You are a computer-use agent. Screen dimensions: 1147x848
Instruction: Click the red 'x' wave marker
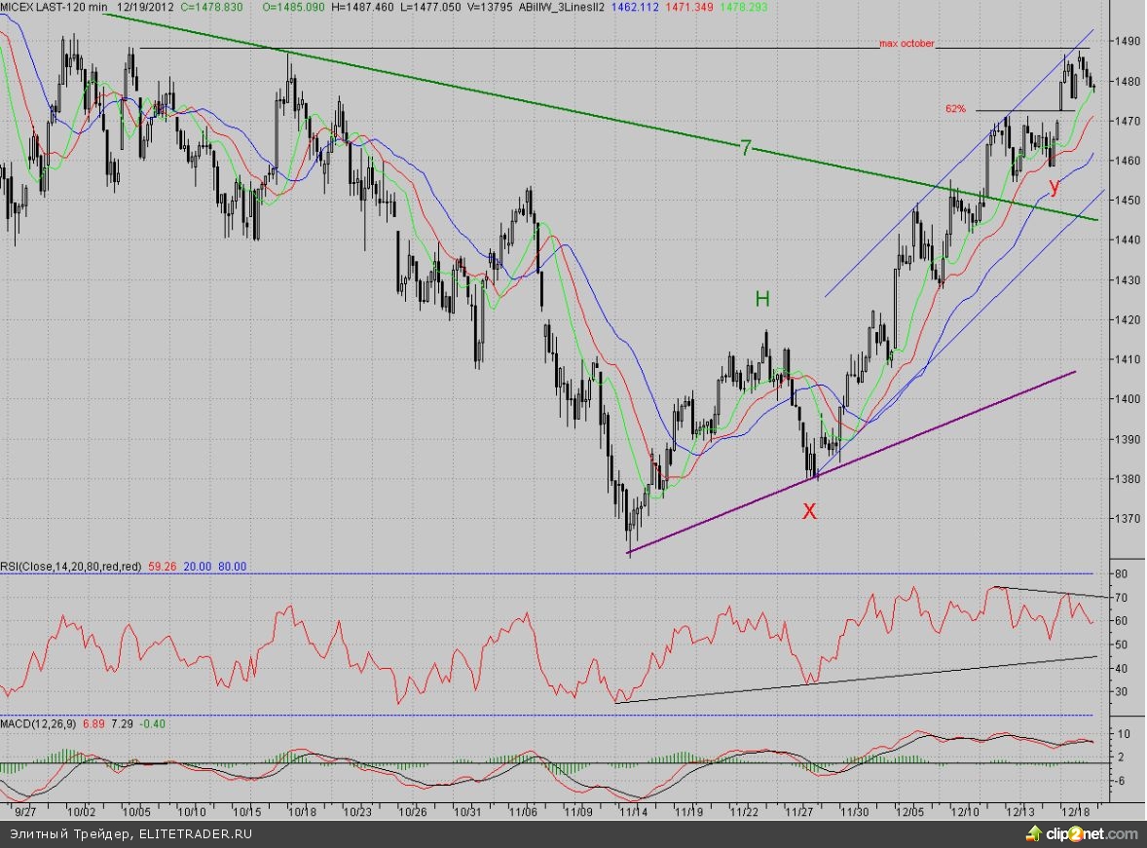808,510
